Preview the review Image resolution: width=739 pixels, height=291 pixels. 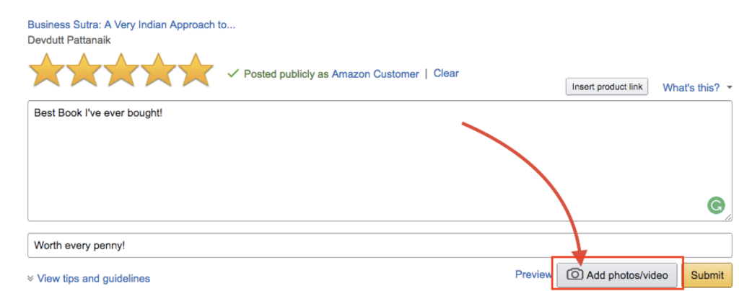[533, 274]
